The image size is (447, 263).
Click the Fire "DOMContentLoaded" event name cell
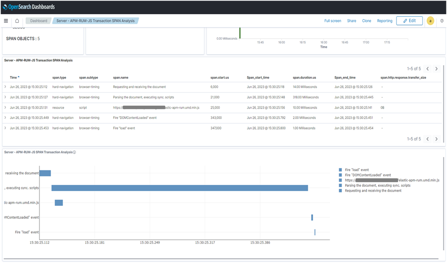[x=135, y=118]
